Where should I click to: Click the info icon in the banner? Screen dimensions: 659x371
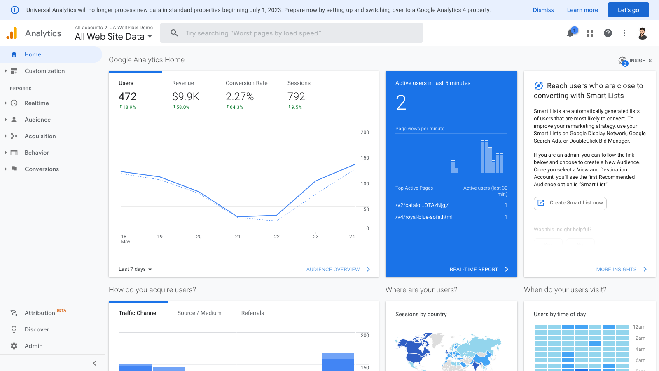coord(14,10)
